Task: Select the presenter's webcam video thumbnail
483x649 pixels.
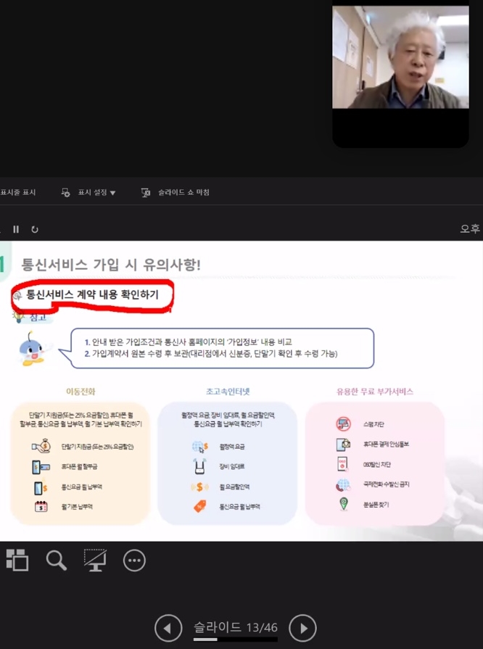Action: tap(400, 58)
